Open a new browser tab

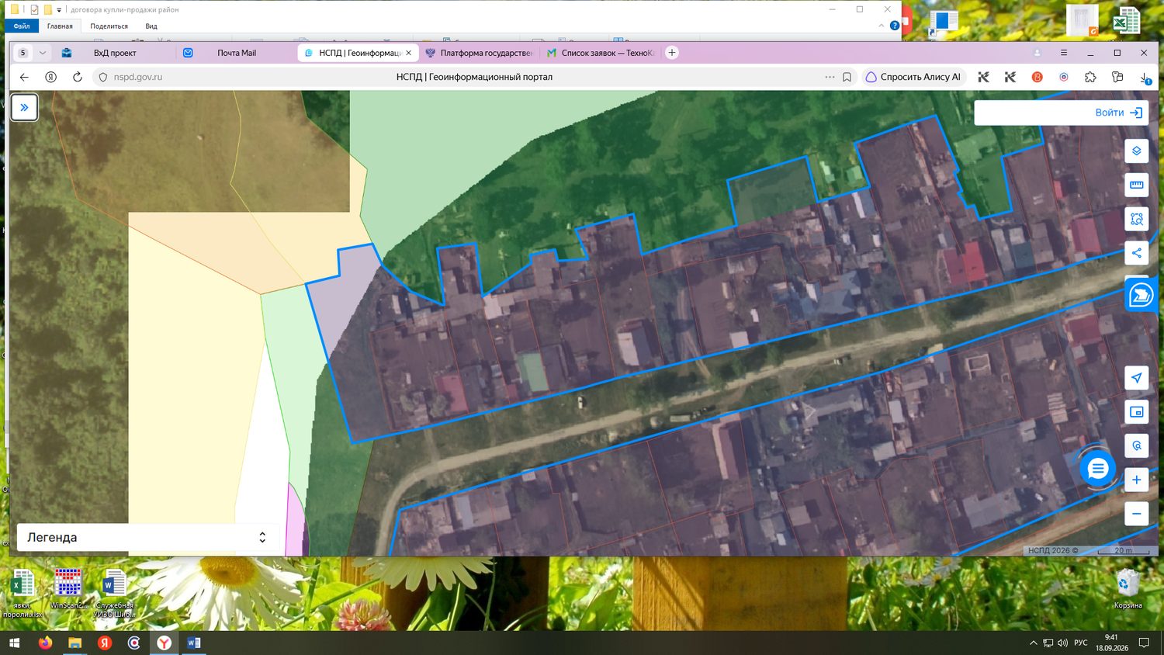(x=672, y=53)
